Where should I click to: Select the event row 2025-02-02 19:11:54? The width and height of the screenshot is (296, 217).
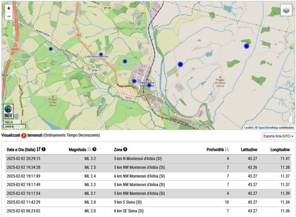pyautogui.click(x=148, y=193)
